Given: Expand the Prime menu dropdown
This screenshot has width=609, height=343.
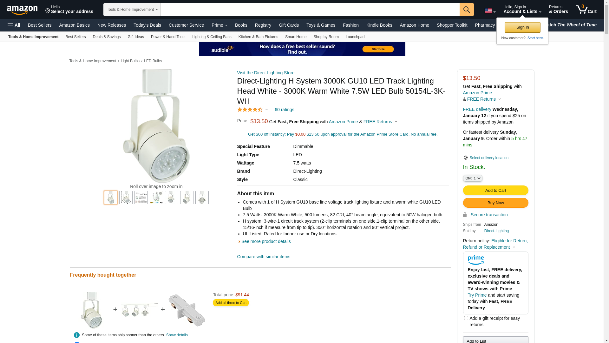Looking at the screenshot, I should pyautogui.click(x=219, y=25).
